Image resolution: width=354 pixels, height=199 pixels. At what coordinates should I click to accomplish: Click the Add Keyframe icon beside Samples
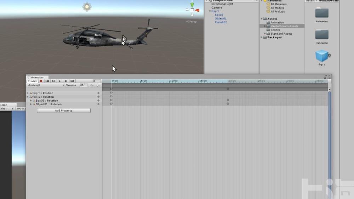coord(92,85)
